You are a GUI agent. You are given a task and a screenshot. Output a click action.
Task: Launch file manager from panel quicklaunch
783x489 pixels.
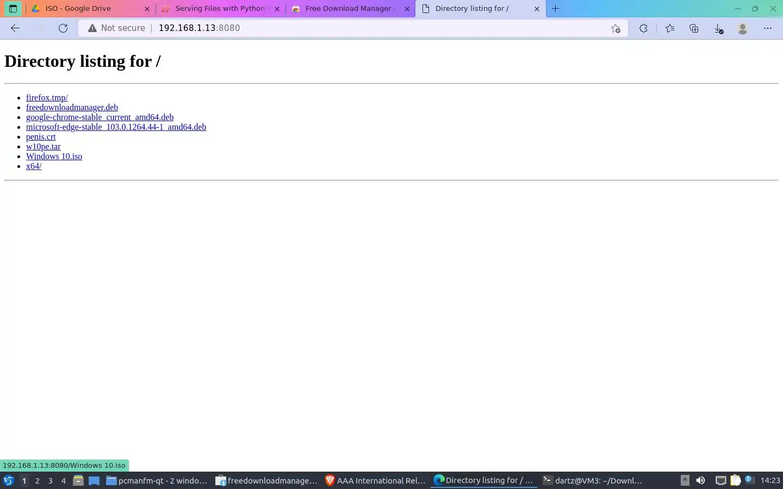[78, 480]
